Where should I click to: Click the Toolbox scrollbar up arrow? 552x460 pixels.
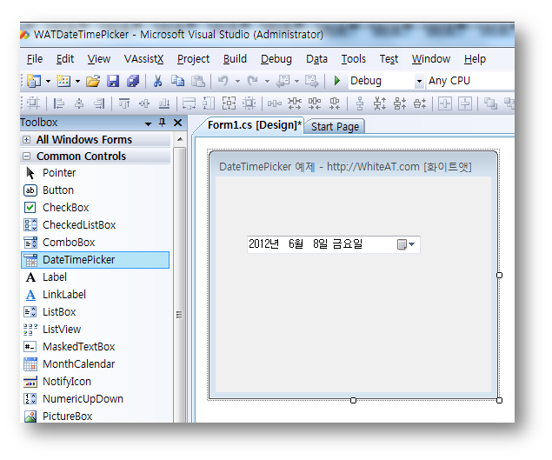click(180, 139)
